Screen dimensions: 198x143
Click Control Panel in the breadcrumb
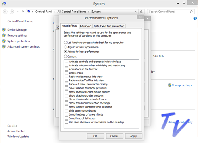(x=44, y=12)
